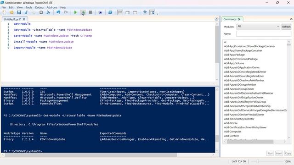Save the script with the floppy icon
This screenshot has height=165, width=294.
19,12
